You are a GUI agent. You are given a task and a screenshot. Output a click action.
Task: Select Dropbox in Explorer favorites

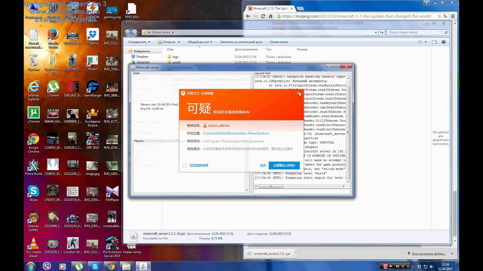click(x=142, y=56)
